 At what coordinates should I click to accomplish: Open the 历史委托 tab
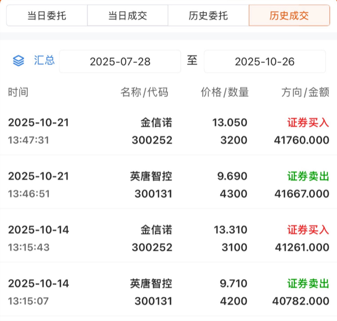pyautogui.click(x=208, y=15)
